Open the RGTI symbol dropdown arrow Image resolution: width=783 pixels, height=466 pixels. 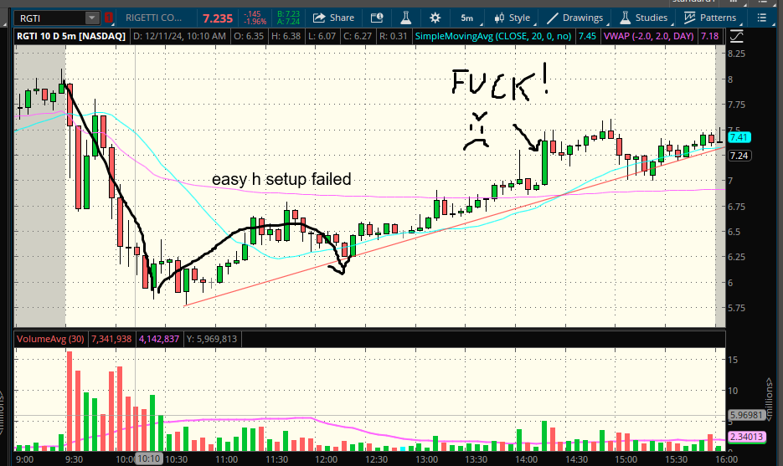tap(92, 18)
